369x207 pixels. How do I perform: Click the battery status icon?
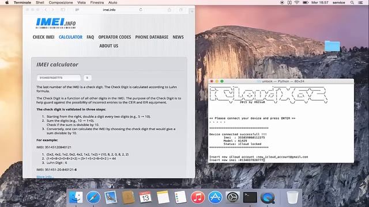point(306,2)
